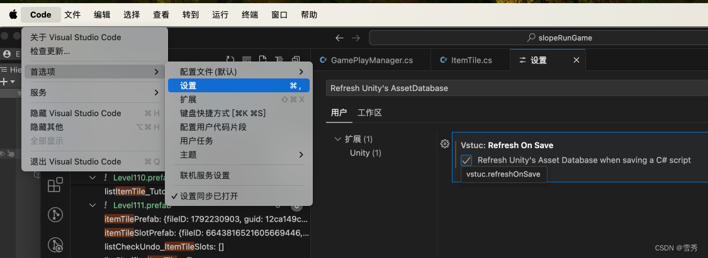
Task: Click the slopeRunGame command center box
Action: pos(538,38)
